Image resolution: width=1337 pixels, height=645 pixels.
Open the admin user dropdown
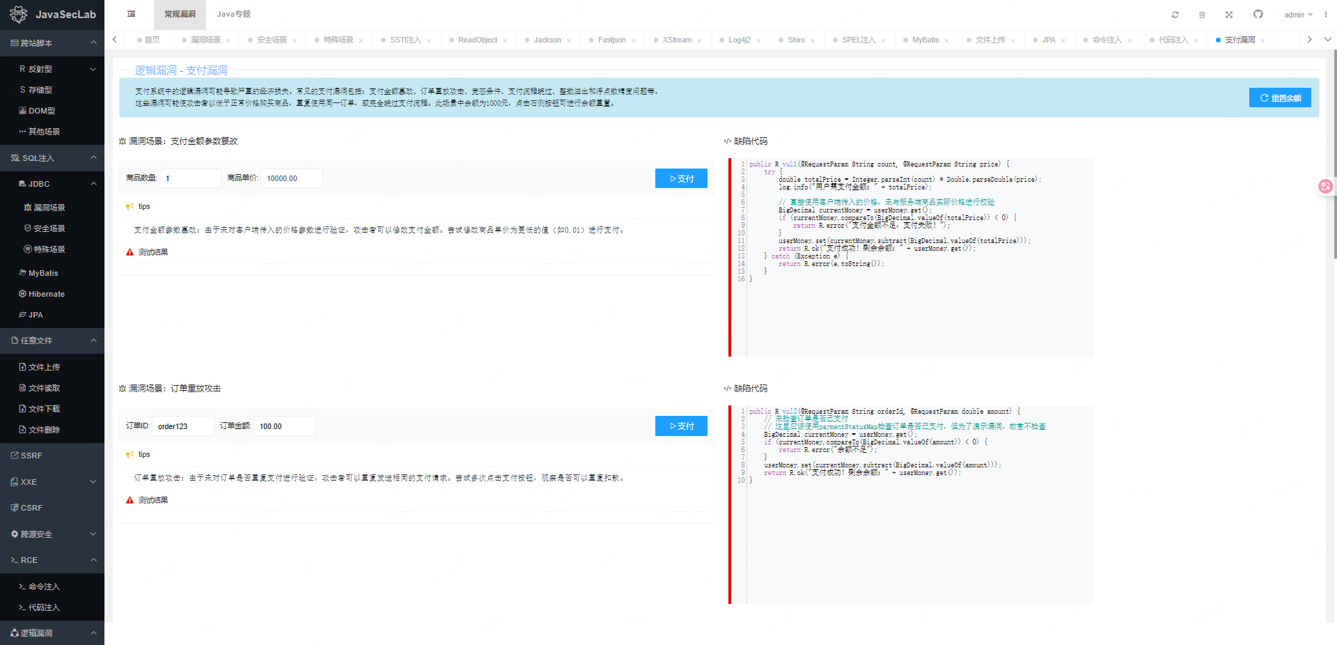tap(1298, 15)
